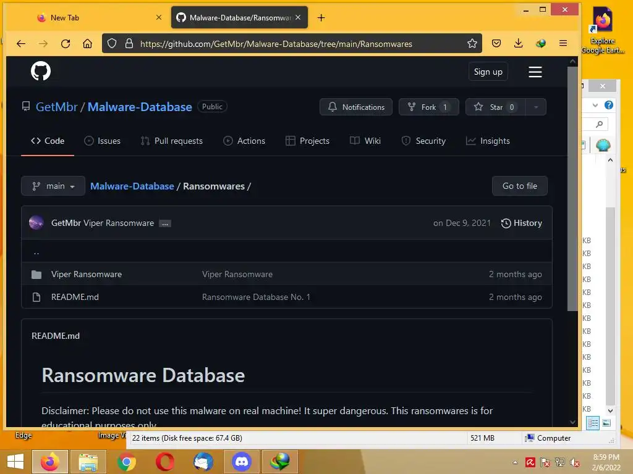Star the Malware-Database repository

click(495, 107)
